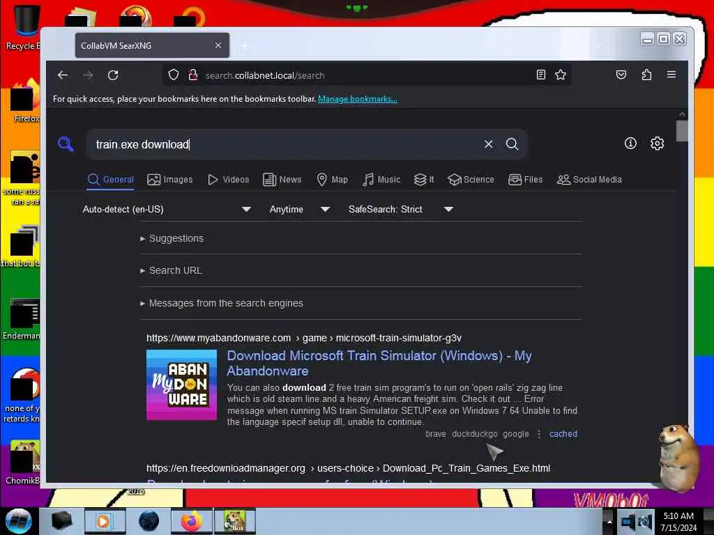Open the list all tabs dropdown arrow
714x535 pixels.
click(x=598, y=45)
